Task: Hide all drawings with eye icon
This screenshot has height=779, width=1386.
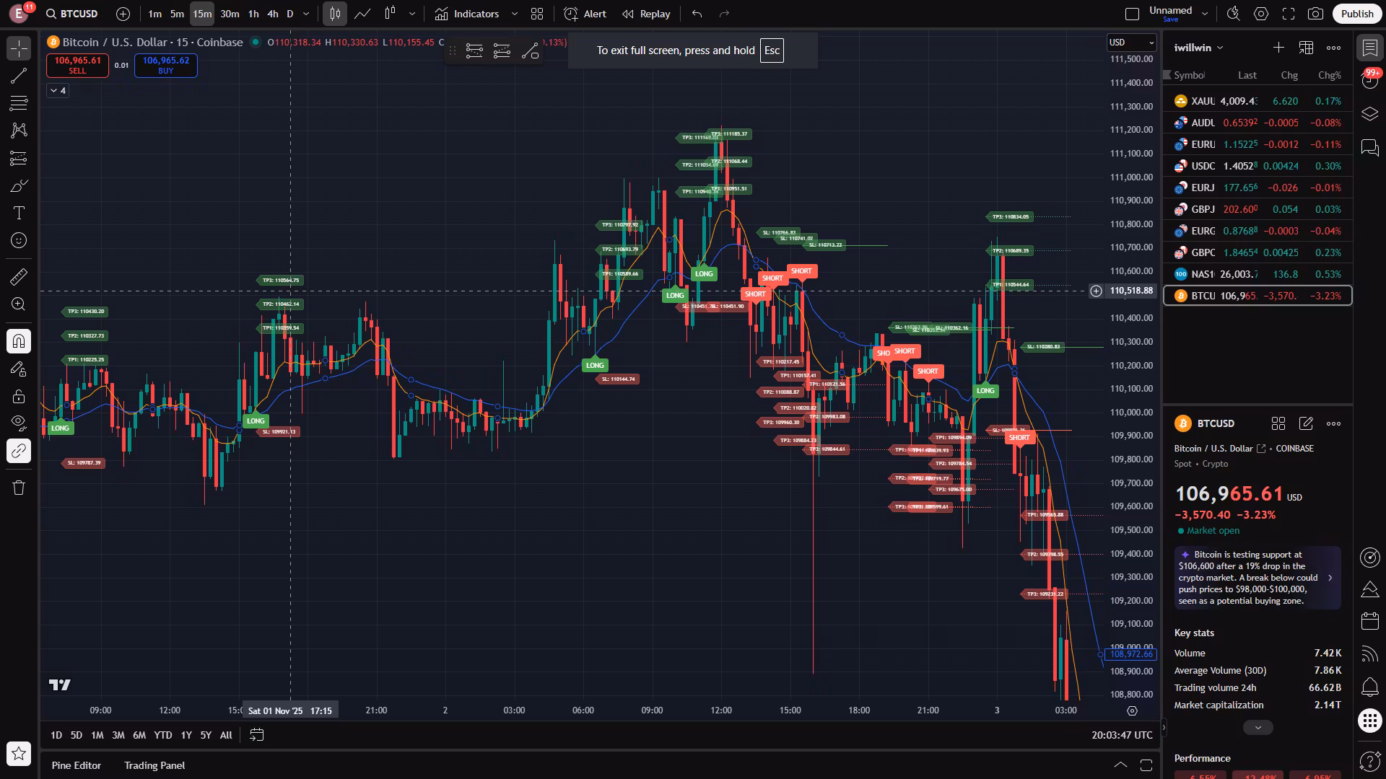Action: pos(19,422)
